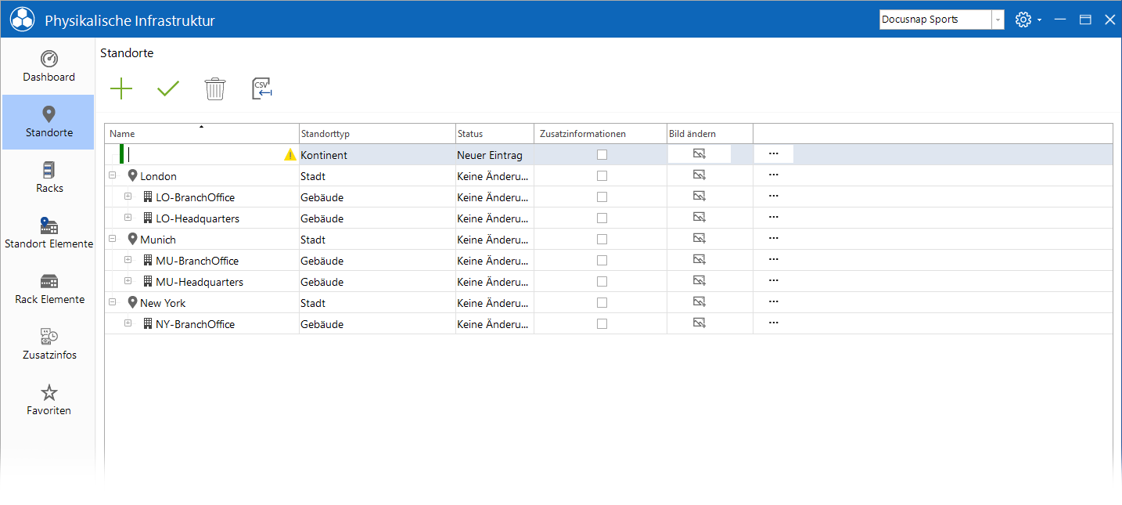The width and height of the screenshot is (1122, 505).
Task: Toggle the Zusatzinformationen checkbox for the NY-BranchOffice row
Action: (x=602, y=324)
